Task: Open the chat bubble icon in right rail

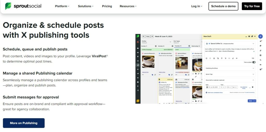Action: pos(261,46)
